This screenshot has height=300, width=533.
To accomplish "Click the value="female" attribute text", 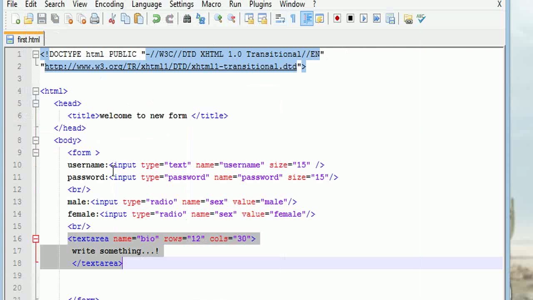I will click(274, 214).
